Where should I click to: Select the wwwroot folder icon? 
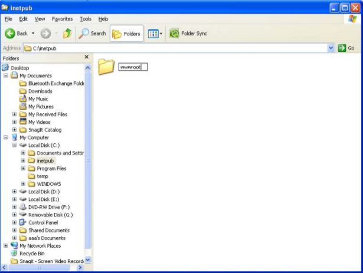pyautogui.click(x=106, y=67)
